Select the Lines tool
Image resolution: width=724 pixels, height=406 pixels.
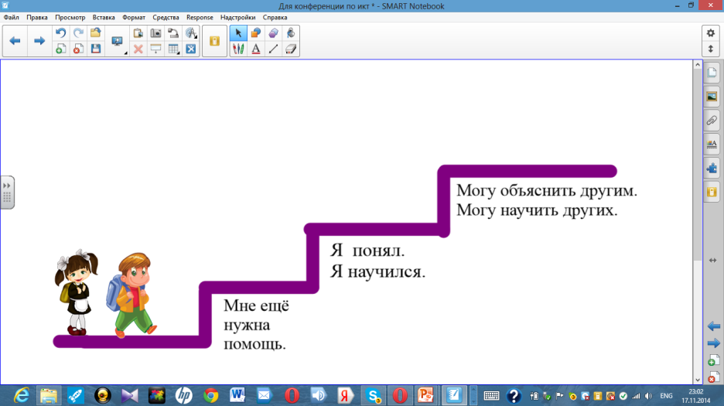(x=273, y=49)
